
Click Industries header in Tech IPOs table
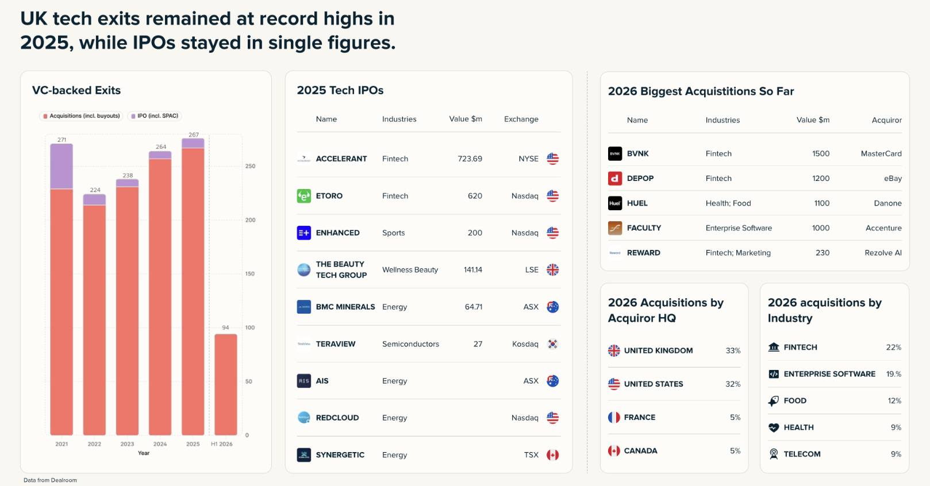tap(399, 119)
